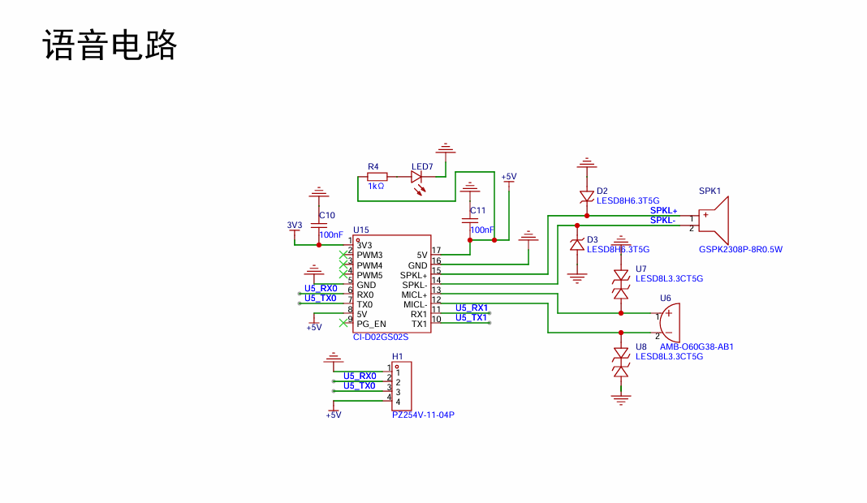The width and height of the screenshot is (867, 503).
Task: Click the U5_RX1 net label
Action: click(472, 307)
